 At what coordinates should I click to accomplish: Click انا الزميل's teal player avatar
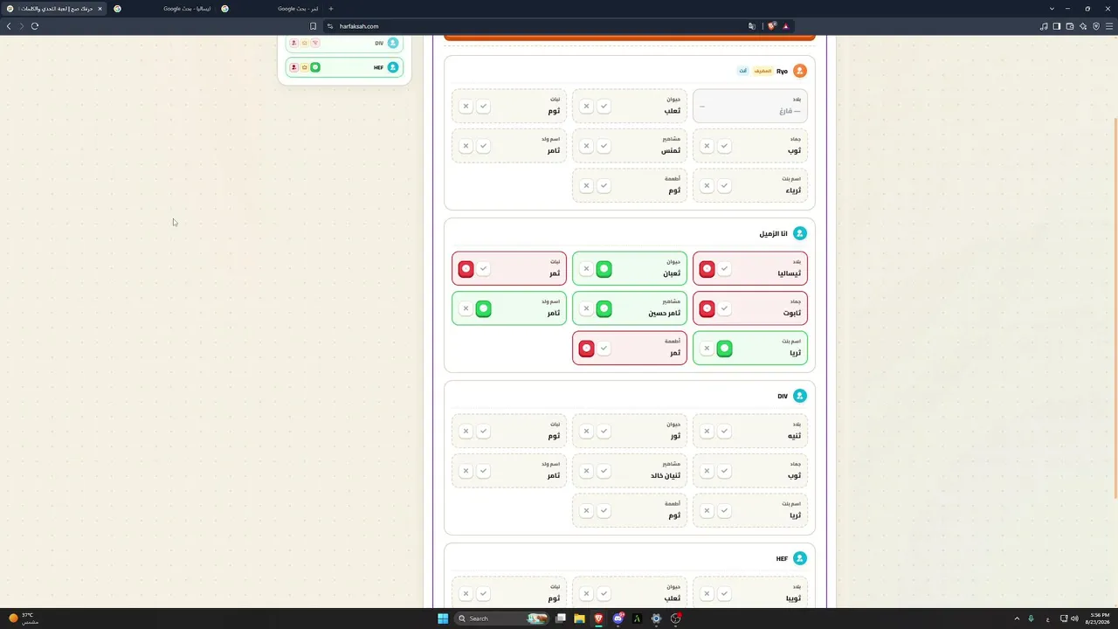(799, 233)
